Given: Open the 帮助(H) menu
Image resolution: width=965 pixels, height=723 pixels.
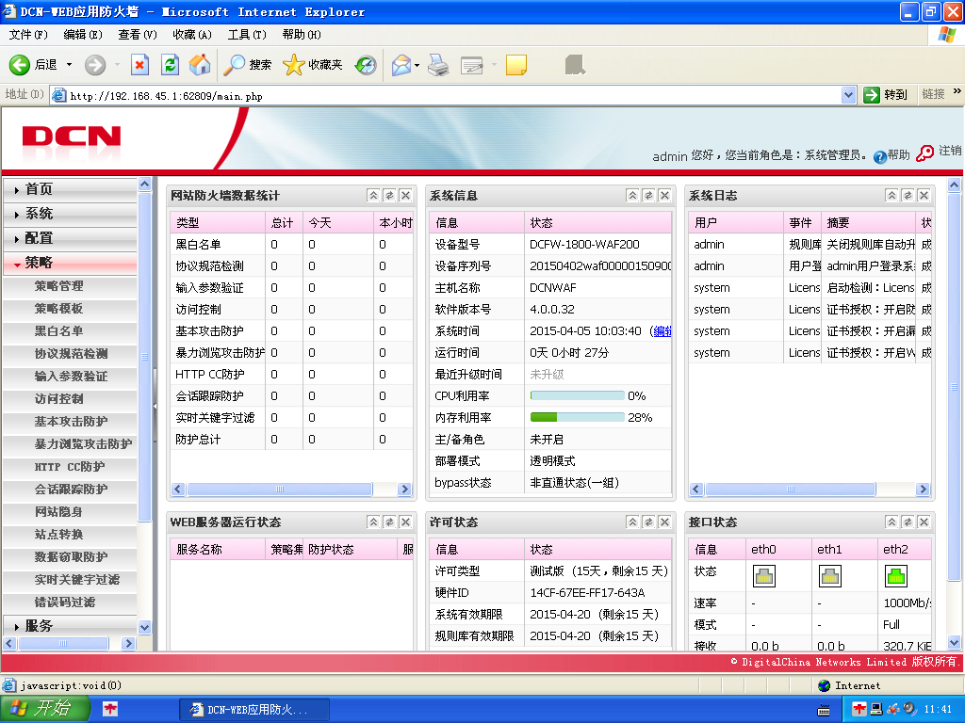Looking at the screenshot, I should tap(302, 35).
